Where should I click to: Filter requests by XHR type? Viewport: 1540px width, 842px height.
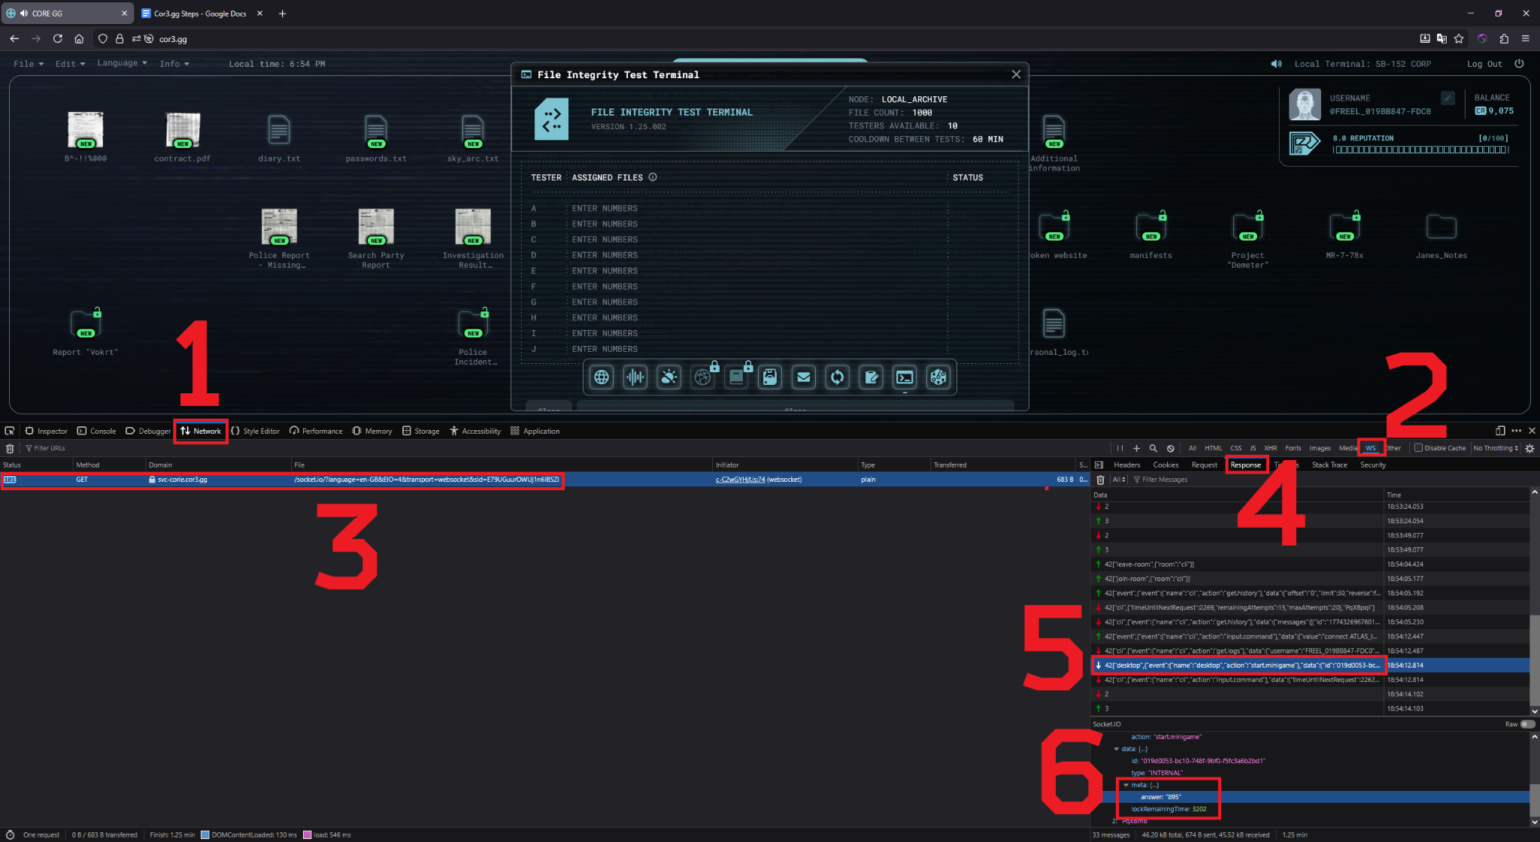[x=1270, y=448]
